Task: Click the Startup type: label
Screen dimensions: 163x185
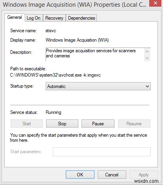Action: click(22, 86)
